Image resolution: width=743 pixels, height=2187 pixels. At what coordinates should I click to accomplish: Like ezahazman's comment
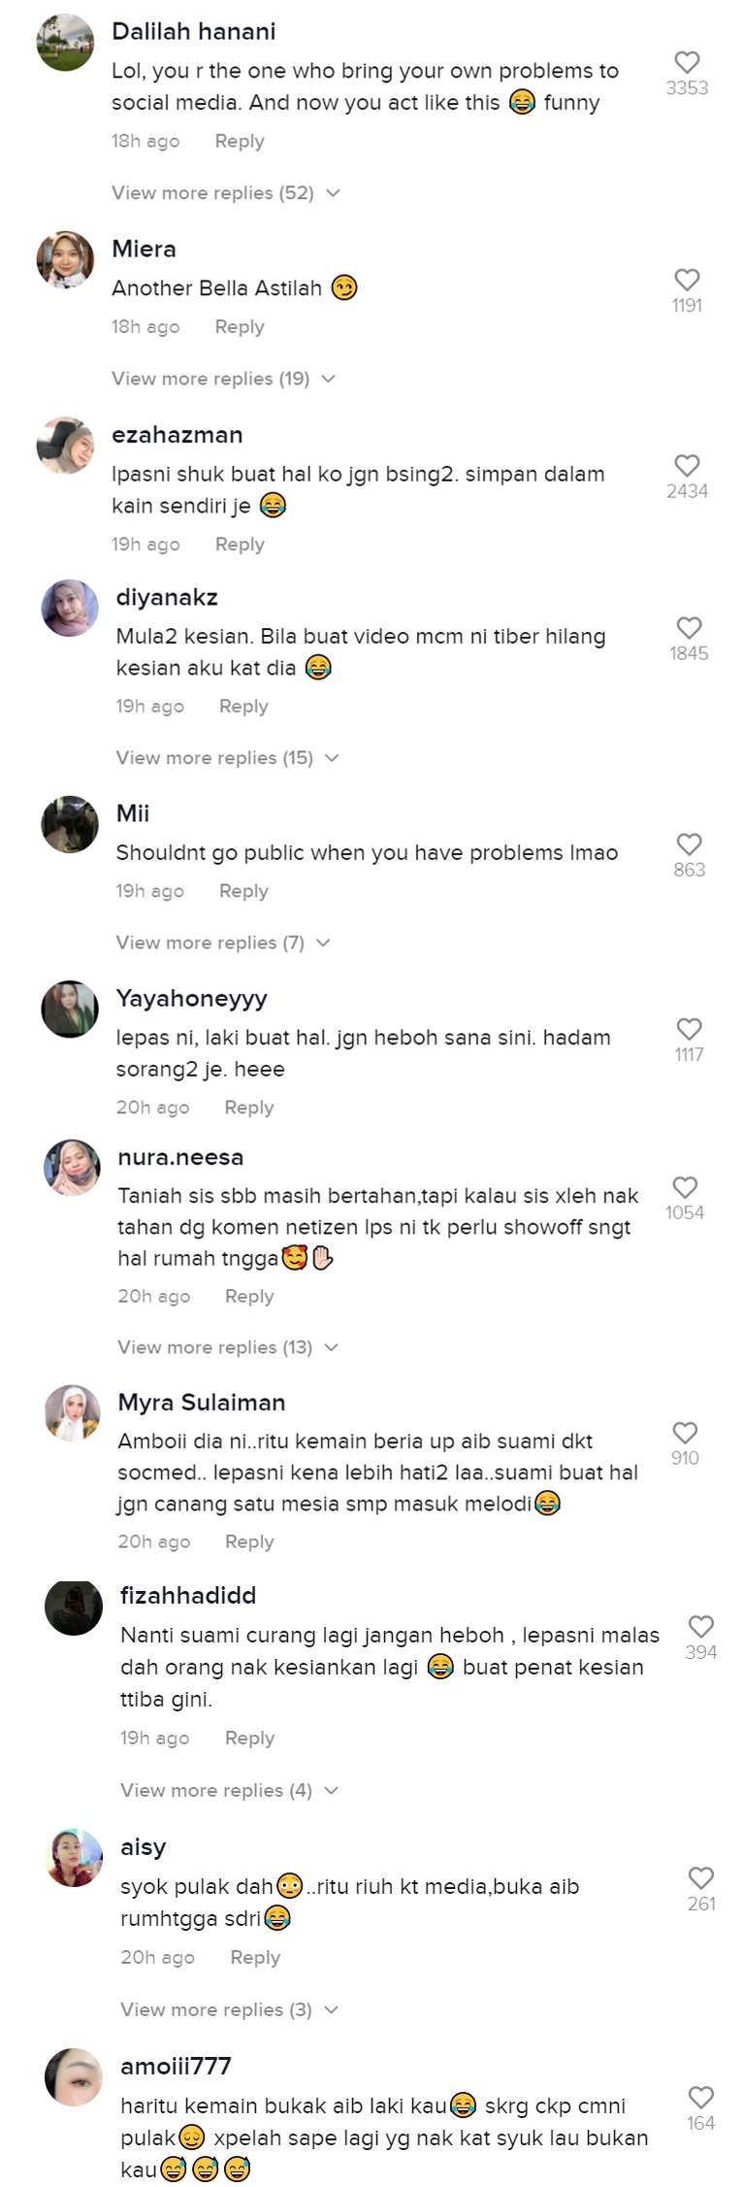[x=687, y=465]
